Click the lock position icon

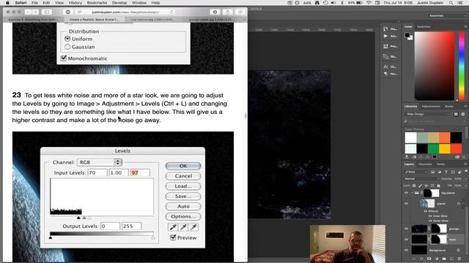click(426, 186)
